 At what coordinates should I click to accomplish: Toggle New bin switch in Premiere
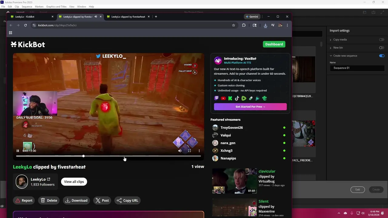click(382, 48)
